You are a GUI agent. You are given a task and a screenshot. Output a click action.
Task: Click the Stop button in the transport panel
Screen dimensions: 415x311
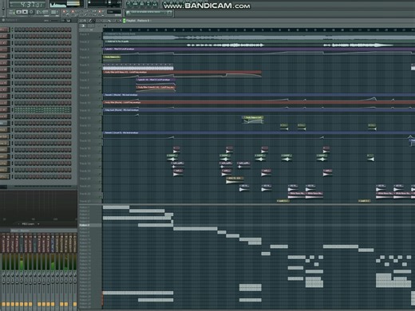point(25,12)
